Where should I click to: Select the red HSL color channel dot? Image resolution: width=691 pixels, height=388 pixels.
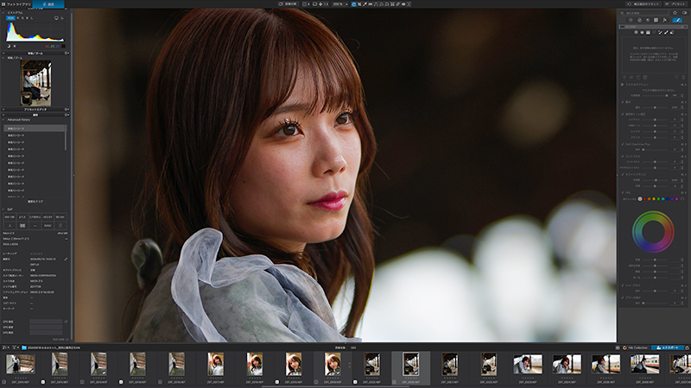tap(644, 199)
